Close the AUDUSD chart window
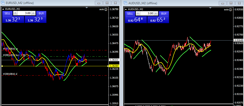Image resolution: width=244 pixels, height=106 pixels. (x=239, y=3)
